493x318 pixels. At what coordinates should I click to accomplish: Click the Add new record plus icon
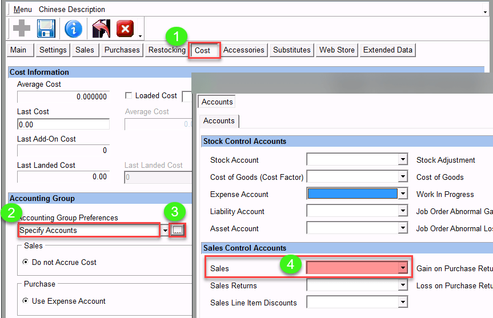coord(22,29)
